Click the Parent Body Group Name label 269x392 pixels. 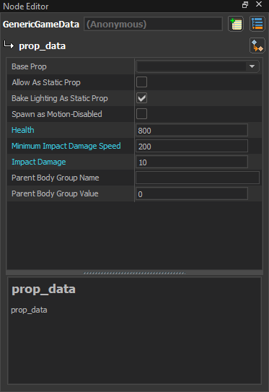click(x=56, y=178)
